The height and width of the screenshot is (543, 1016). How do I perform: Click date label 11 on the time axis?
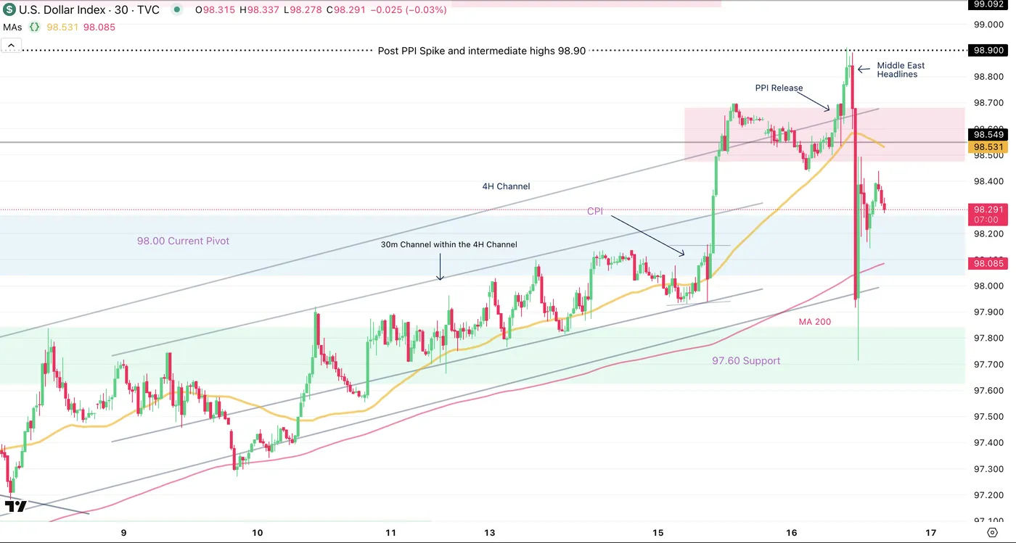[390, 533]
